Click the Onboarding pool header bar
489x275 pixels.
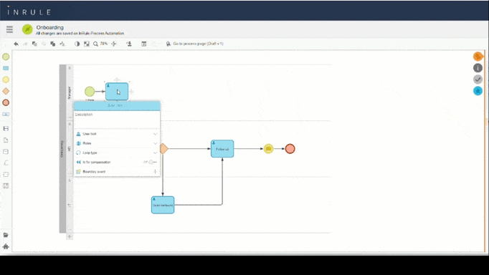62,148
